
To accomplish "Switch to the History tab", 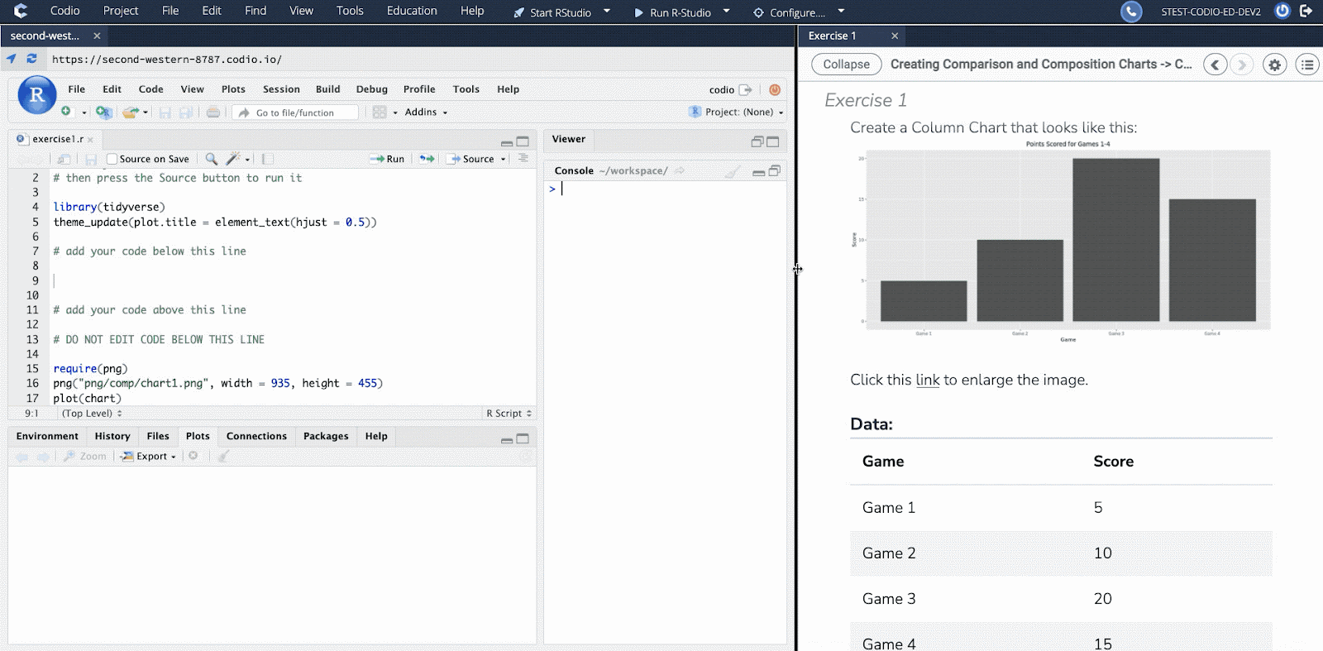I will click(x=112, y=436).
